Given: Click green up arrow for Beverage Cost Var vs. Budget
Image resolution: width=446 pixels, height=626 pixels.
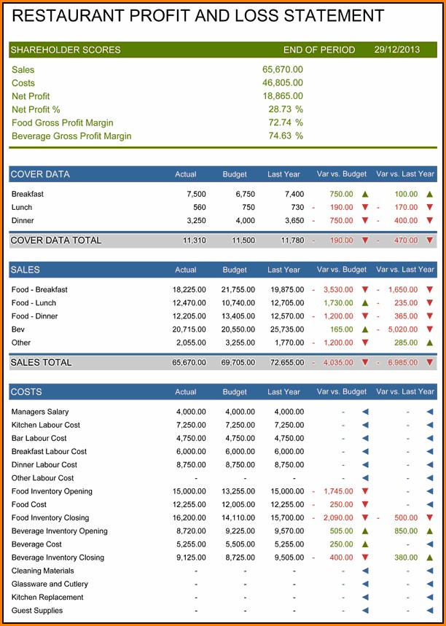Looking at the screenshot, I should [365, 544].
